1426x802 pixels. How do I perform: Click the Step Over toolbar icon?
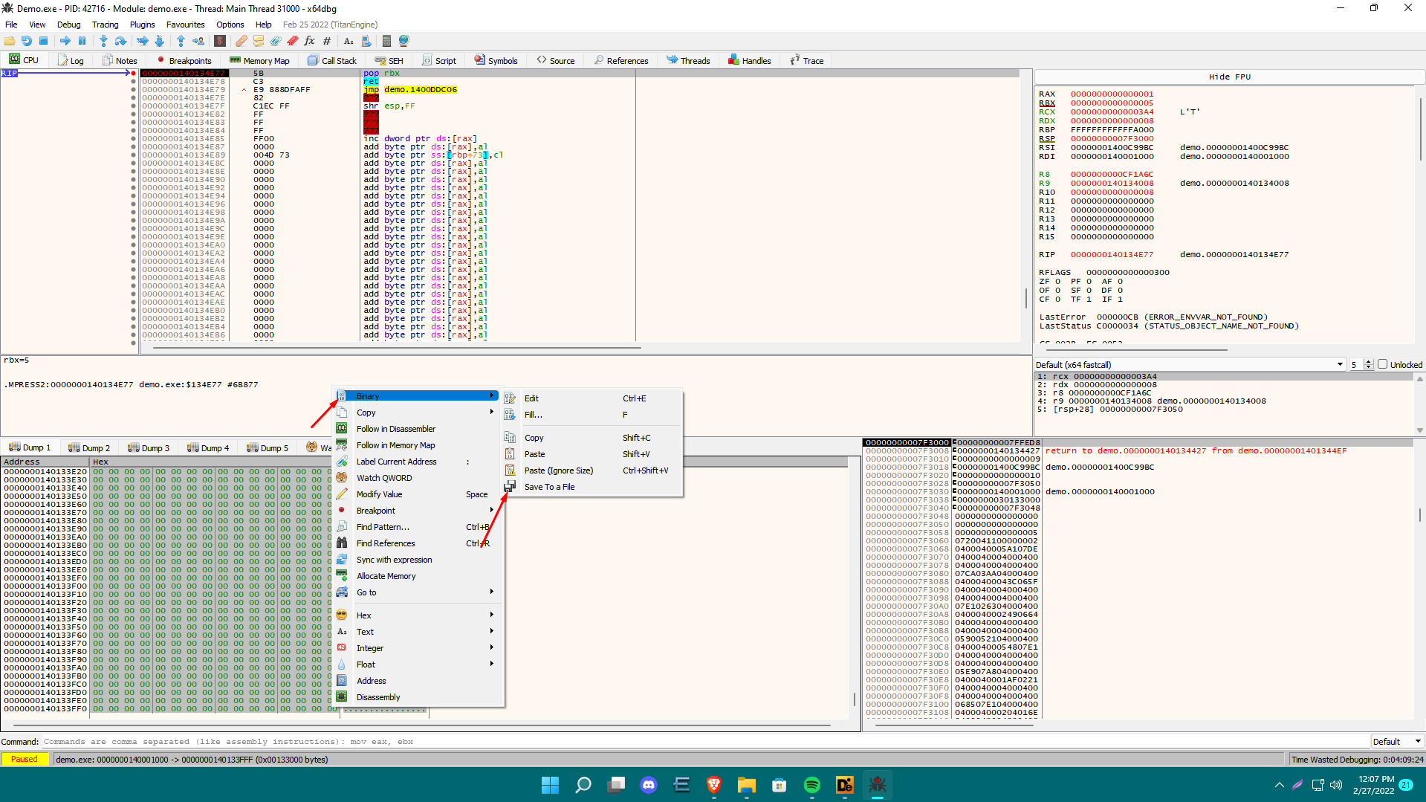pyautogui.click(x=120, y=41)
